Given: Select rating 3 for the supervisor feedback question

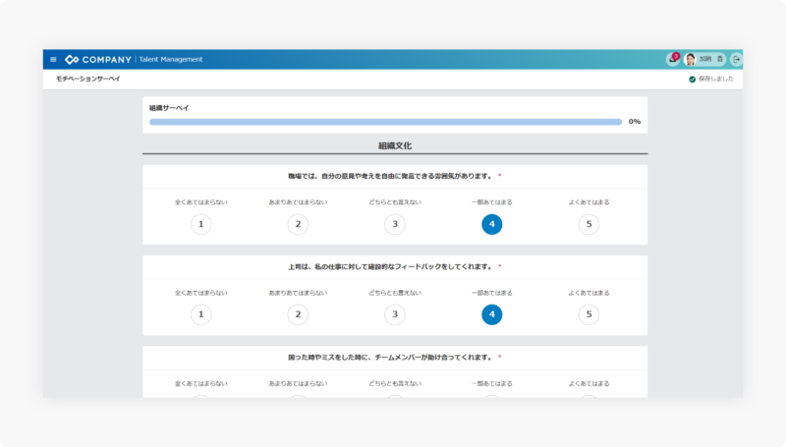Looking at the screenshot, I should coord(394,314).
